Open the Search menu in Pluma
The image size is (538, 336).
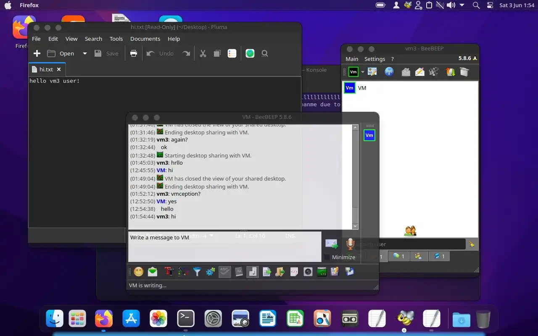click(93, 39)
